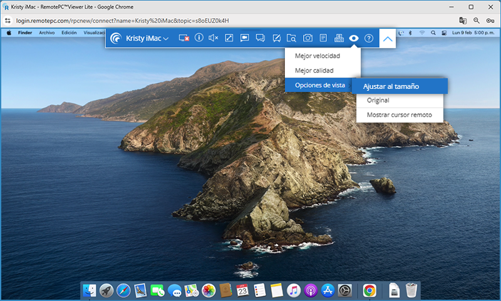Open Control Center icon in Mac menu bar
The width and height of the screenshot is (501, 301).
coord(444,33)
